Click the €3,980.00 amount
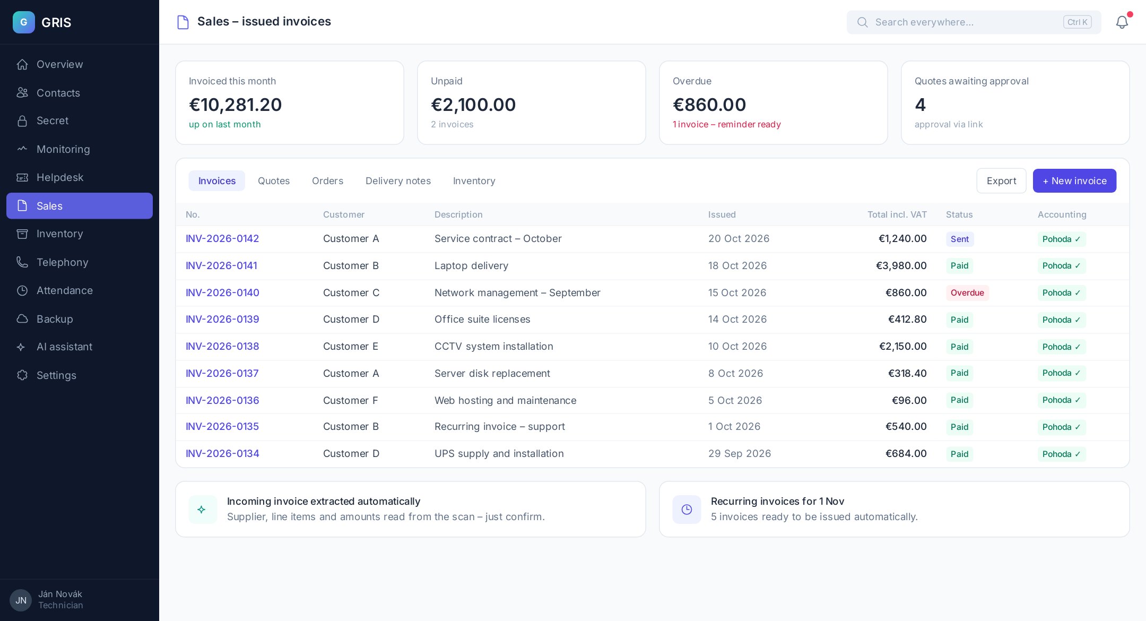The height and width of the screenshot is (621, 1146). coord(901,266)
